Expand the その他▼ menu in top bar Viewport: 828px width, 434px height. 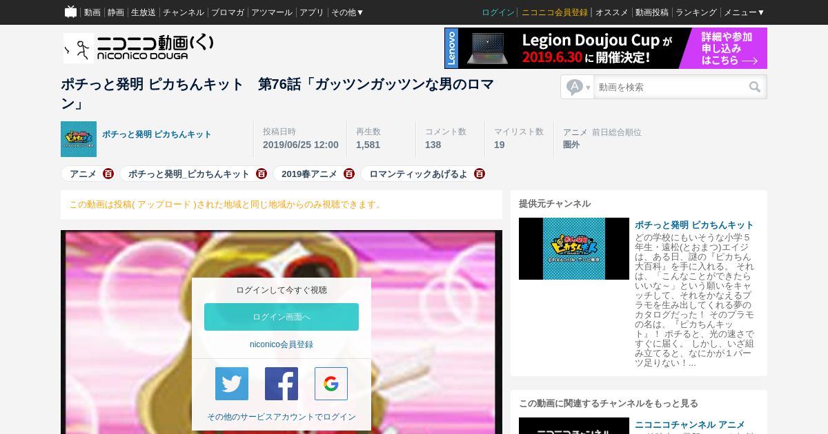click(347, 12)
